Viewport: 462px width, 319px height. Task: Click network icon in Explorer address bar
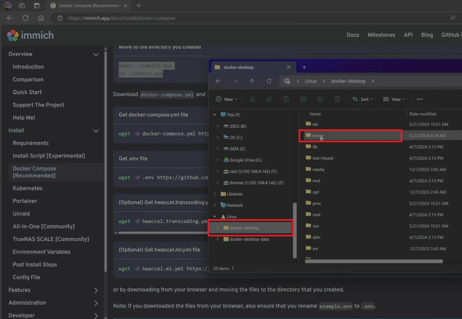point(287,81)
